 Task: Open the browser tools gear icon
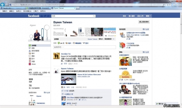180,5
